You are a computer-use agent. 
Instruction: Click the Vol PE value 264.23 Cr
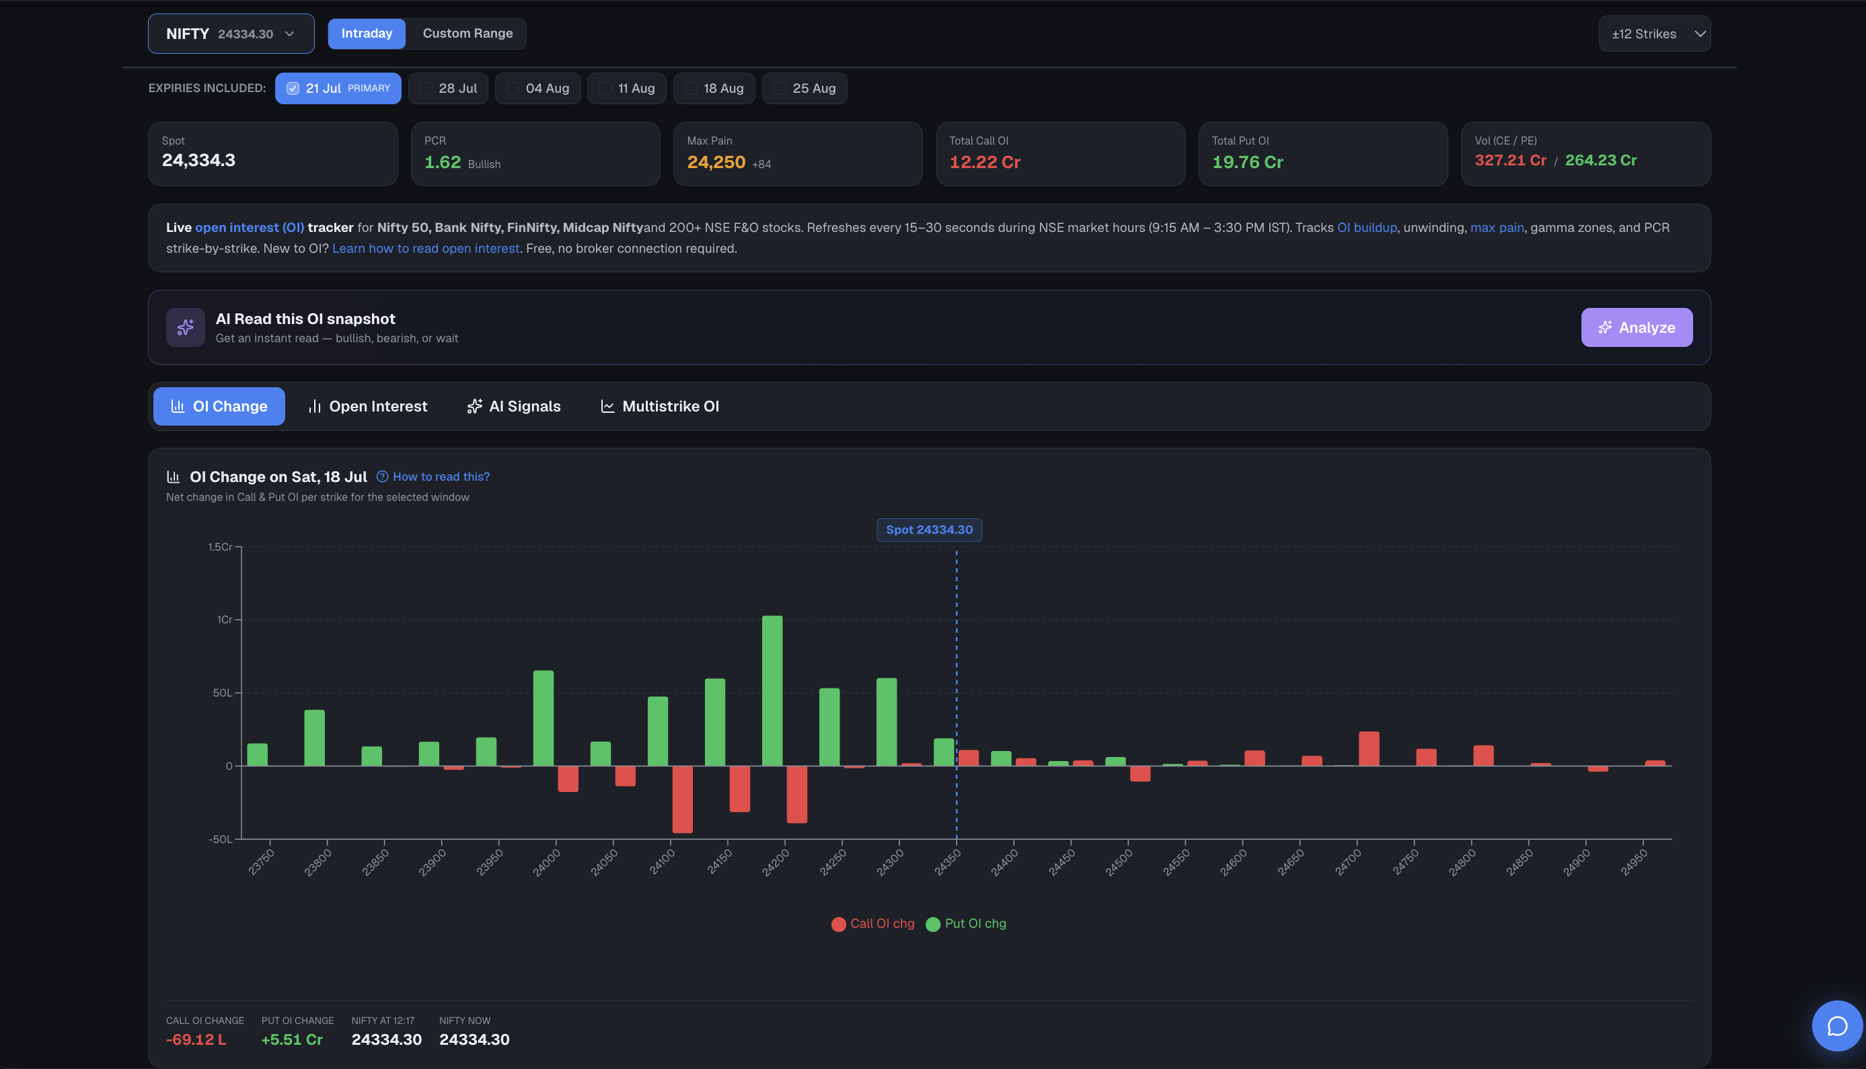[x=1600, y=160]
